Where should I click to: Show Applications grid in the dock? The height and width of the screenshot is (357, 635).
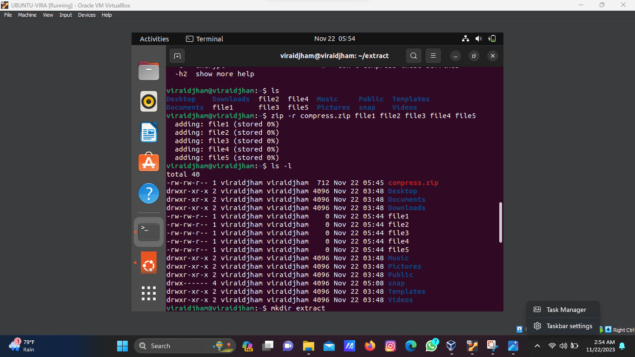tap(149, 293)
